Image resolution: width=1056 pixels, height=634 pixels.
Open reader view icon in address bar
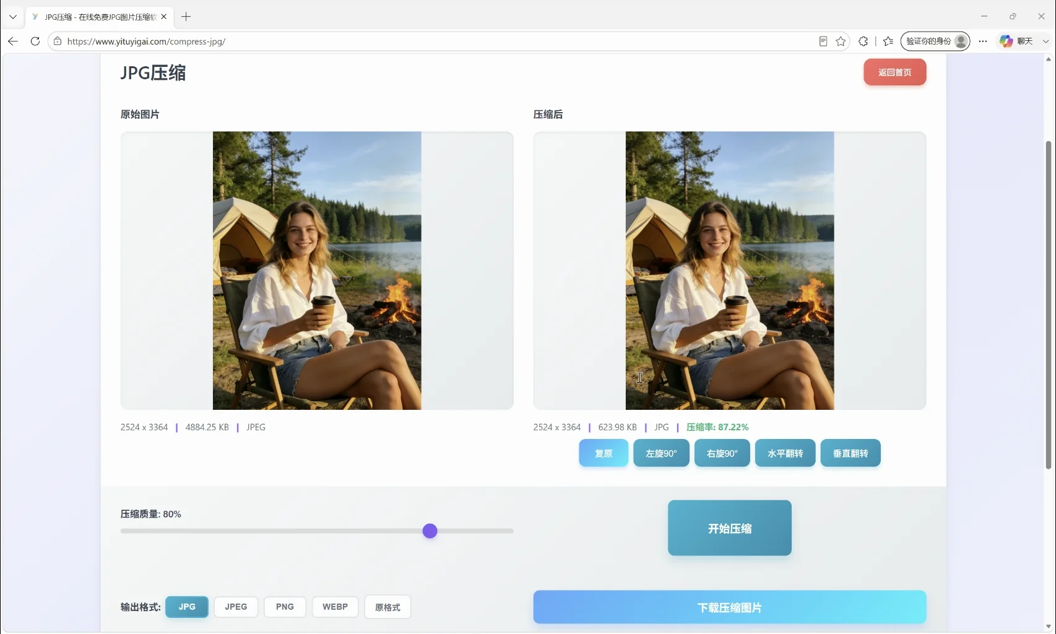click(x=823, y=41)
